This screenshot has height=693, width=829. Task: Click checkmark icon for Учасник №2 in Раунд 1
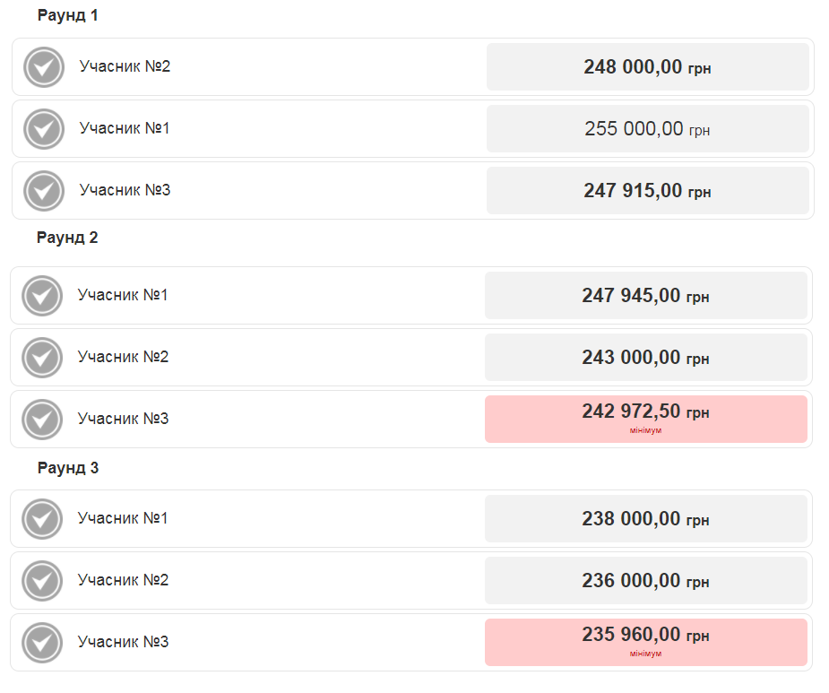click(44, 67)
